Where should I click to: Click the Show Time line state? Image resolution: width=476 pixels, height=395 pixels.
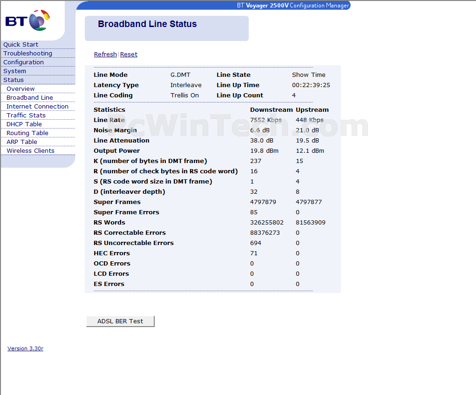tap(309, 75)
